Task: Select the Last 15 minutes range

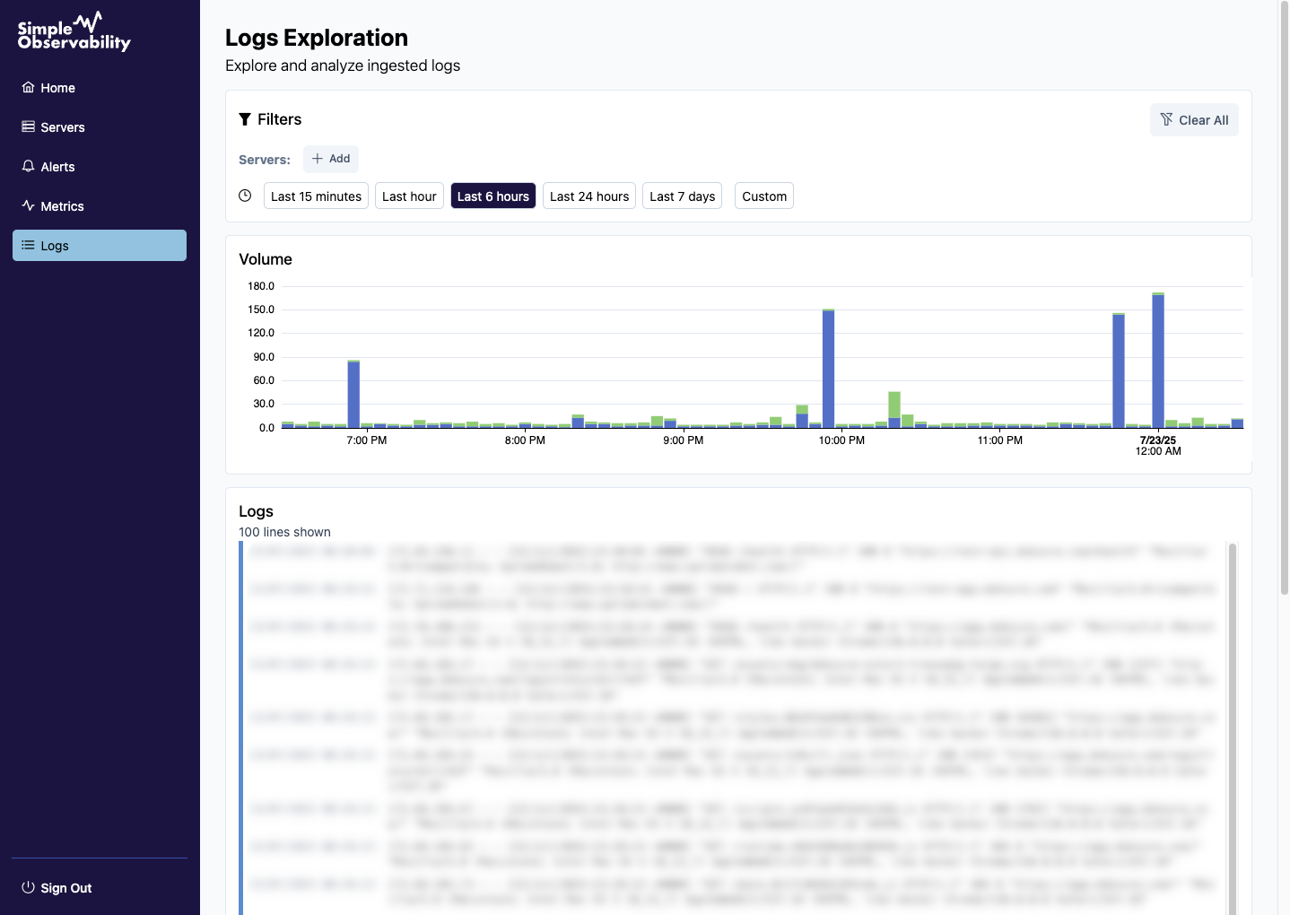Action: 316,196
